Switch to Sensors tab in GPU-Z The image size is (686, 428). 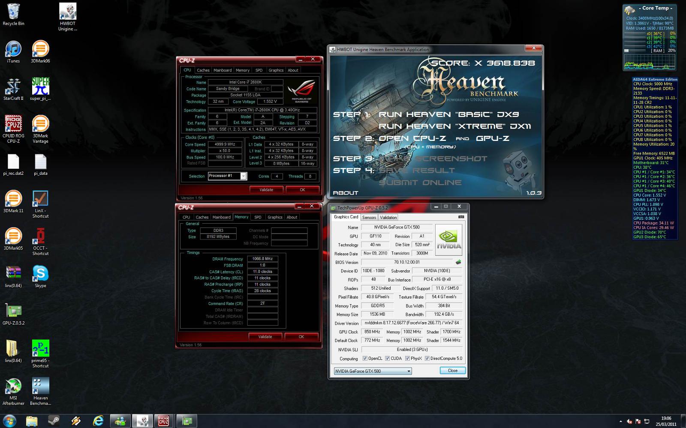click(x=369, y=217)
